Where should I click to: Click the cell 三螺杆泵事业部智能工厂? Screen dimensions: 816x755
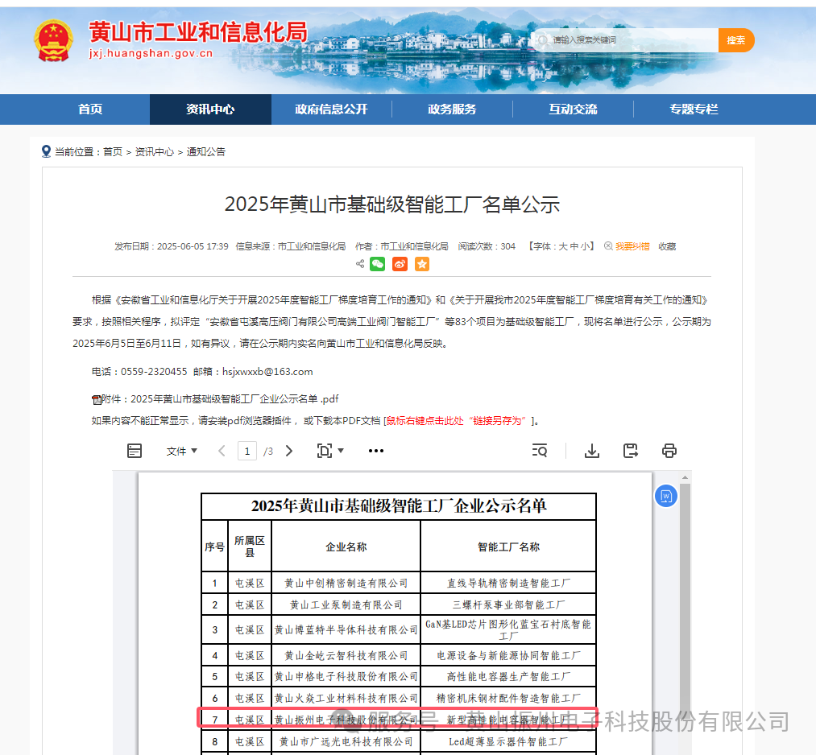coord(508,605)
